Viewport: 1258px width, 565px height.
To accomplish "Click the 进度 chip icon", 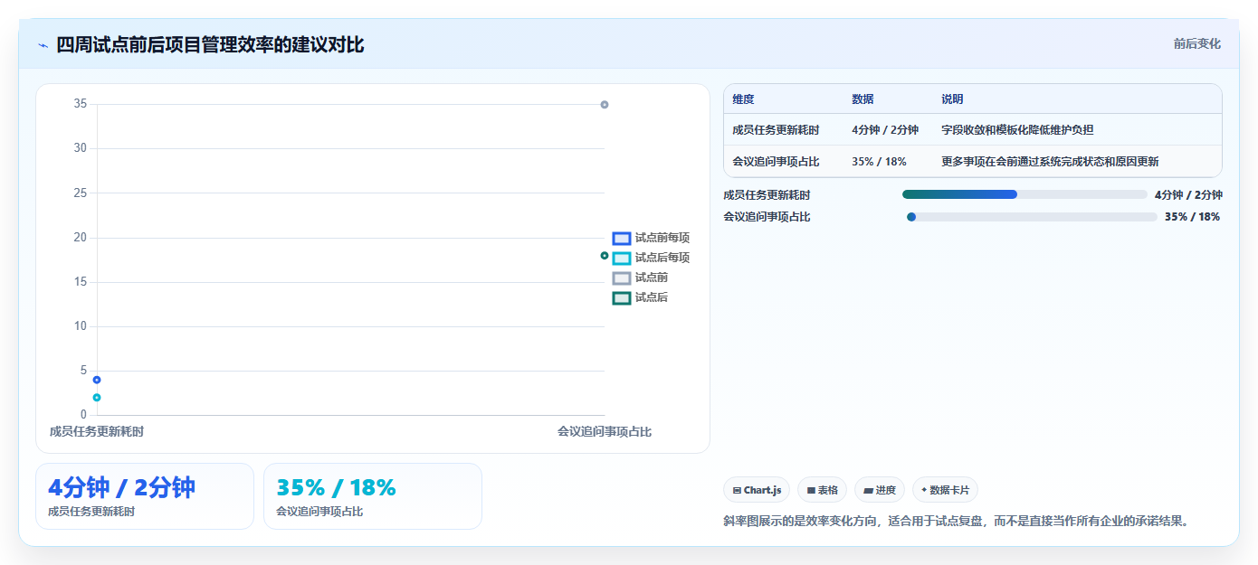I will pos(868,491).
